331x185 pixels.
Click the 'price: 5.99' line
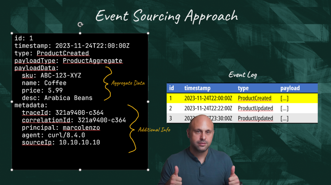pyautogui.click(x=42, y=90)
